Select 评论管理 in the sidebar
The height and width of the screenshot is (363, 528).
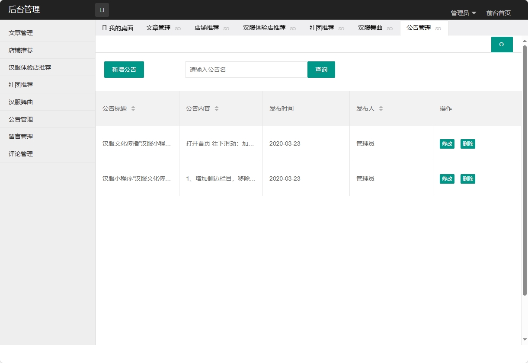point(20,153)
